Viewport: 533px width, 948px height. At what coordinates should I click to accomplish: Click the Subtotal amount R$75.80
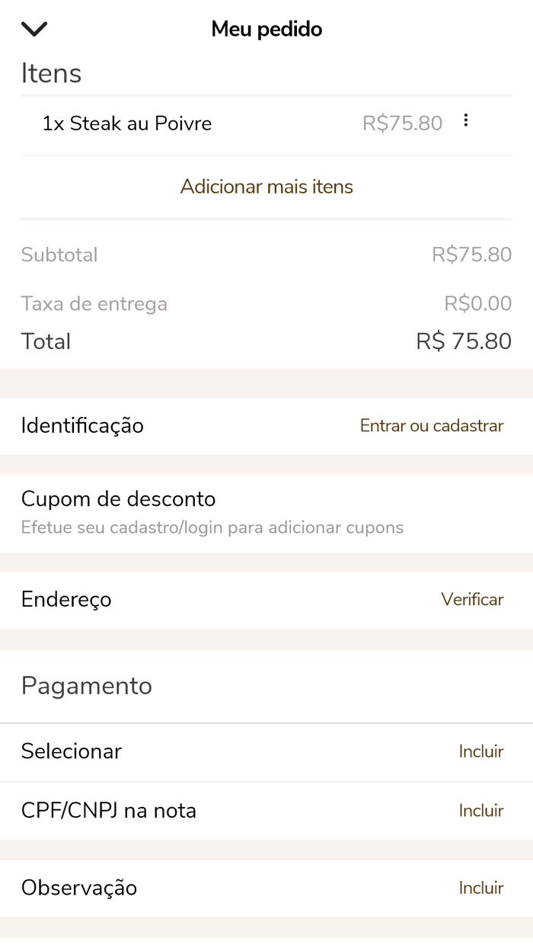pyautogui.click(x=471, y=255)
